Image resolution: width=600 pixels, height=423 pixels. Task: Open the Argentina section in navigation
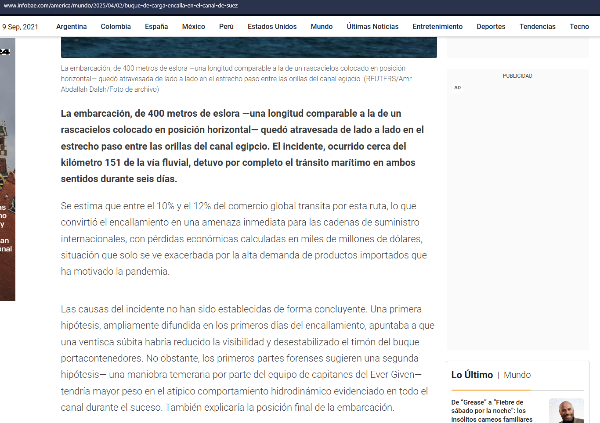[x=71, y=26]
